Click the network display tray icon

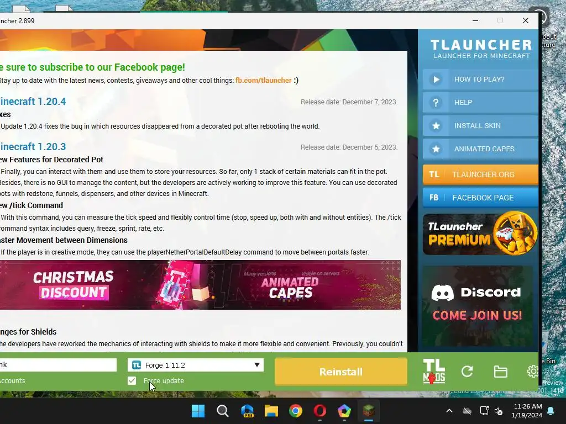[484, 411]
